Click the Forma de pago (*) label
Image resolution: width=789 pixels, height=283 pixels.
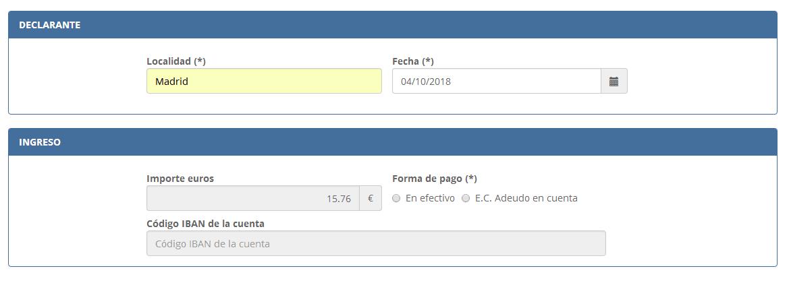coord(435,179)
